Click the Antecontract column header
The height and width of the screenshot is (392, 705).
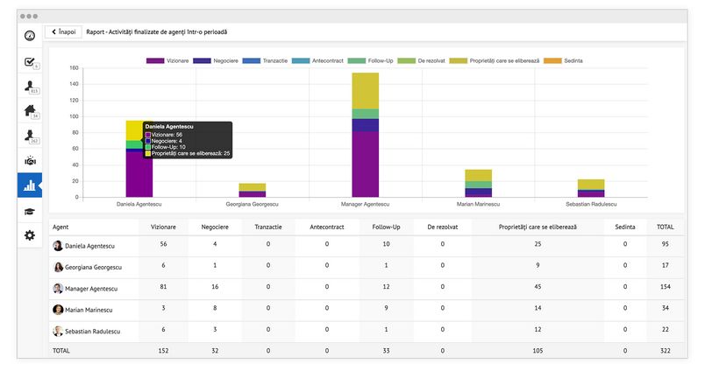coord(327,227)
